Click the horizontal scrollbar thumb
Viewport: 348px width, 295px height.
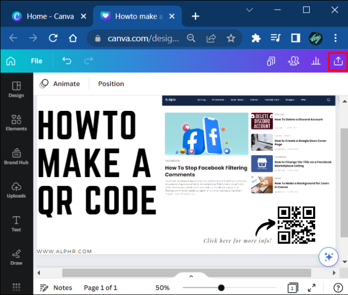point(187,273)
